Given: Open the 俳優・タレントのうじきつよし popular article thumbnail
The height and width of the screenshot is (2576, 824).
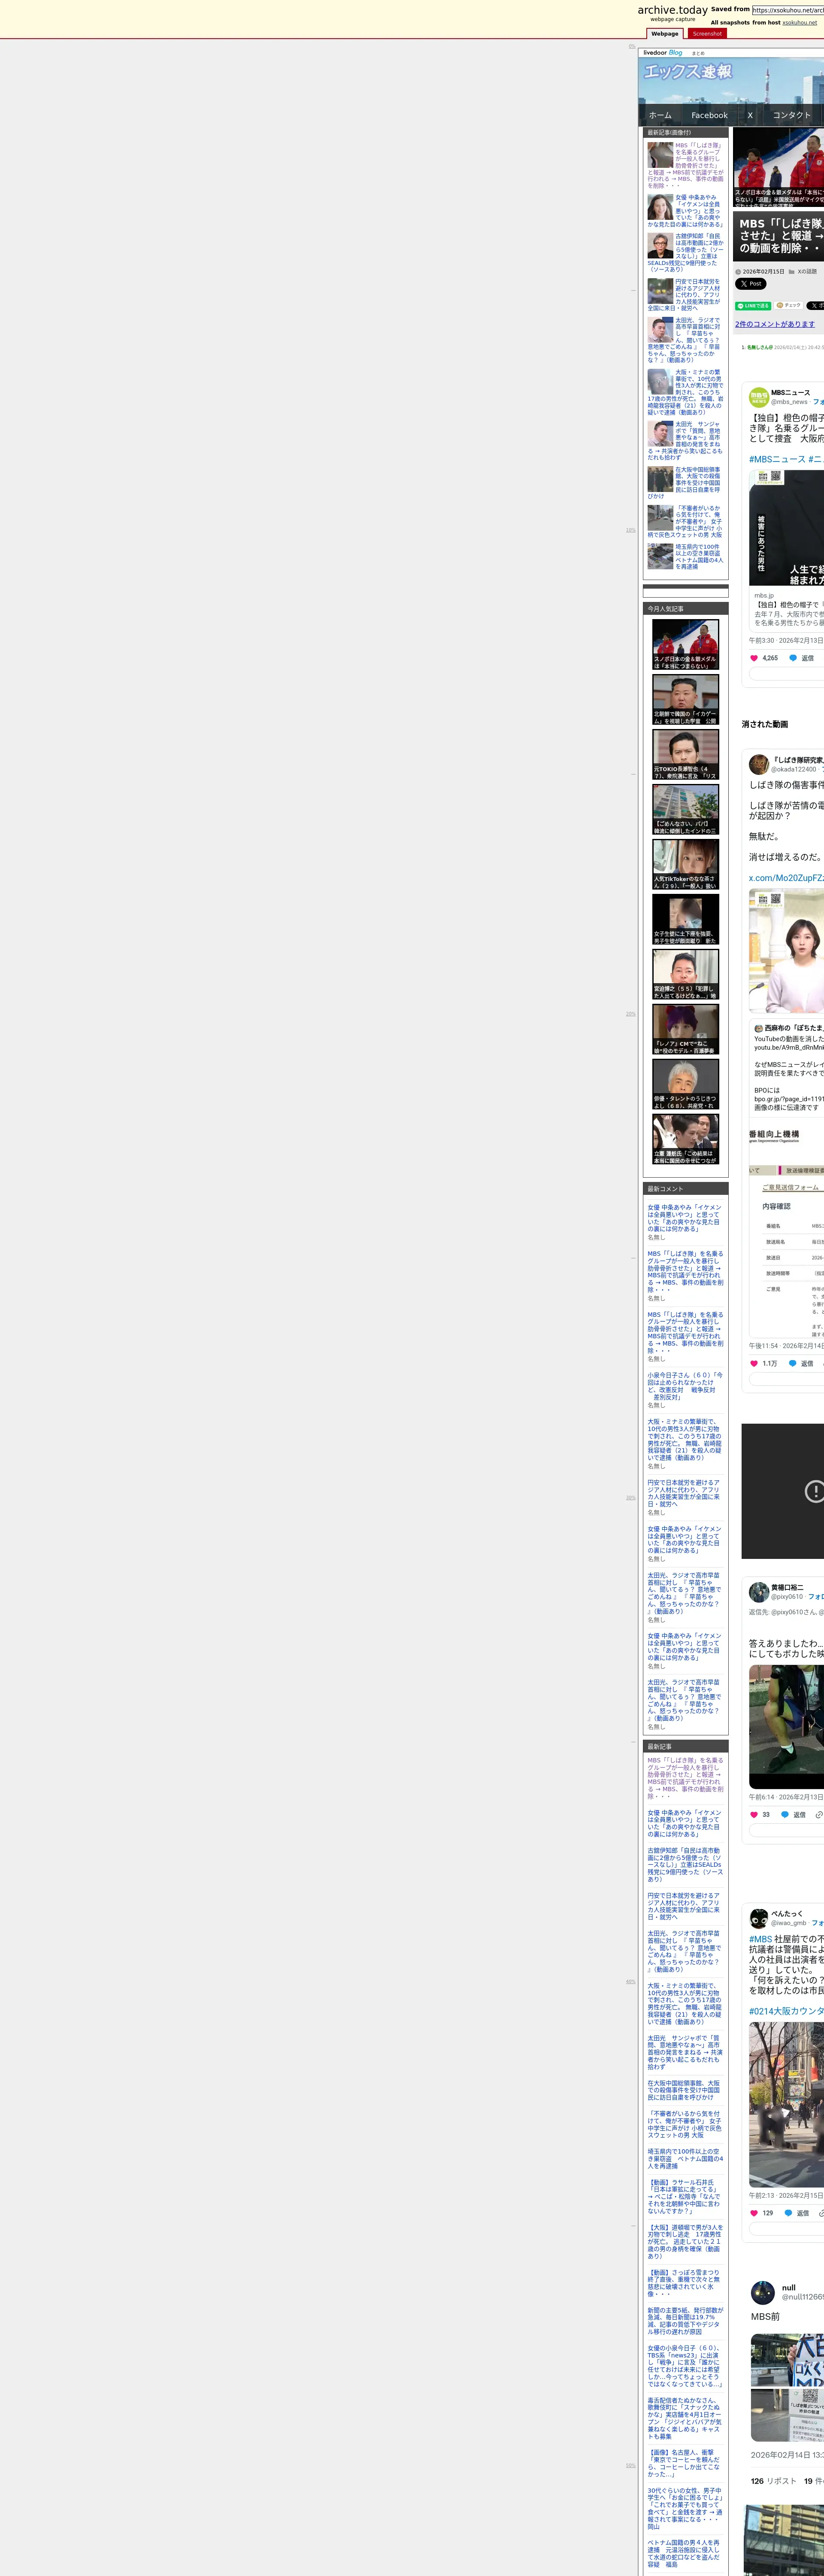Looking at the screenshot, I should coord(685,1084).
